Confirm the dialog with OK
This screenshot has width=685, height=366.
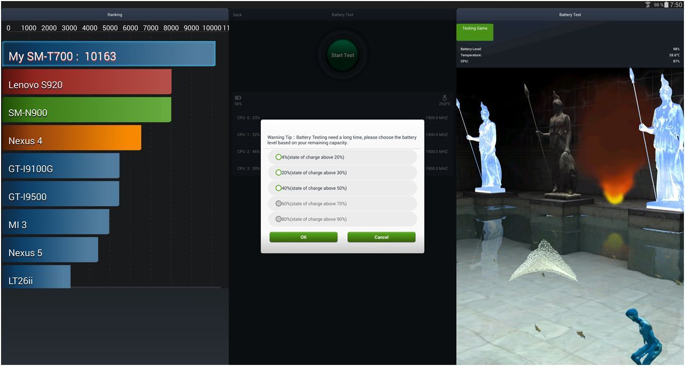click(x=303, y=237)
